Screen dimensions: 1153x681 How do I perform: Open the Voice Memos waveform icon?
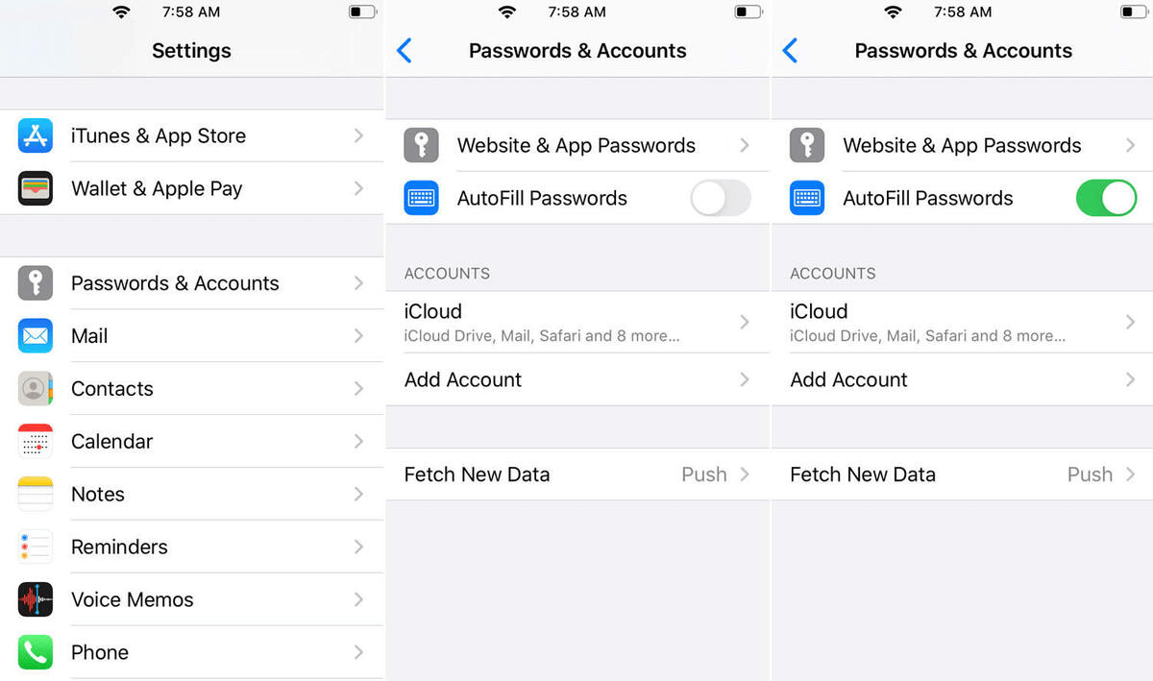[x=36, y=599]
